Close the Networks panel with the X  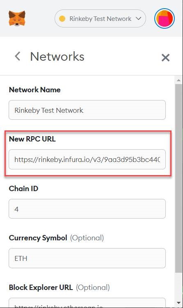[165, 58]
